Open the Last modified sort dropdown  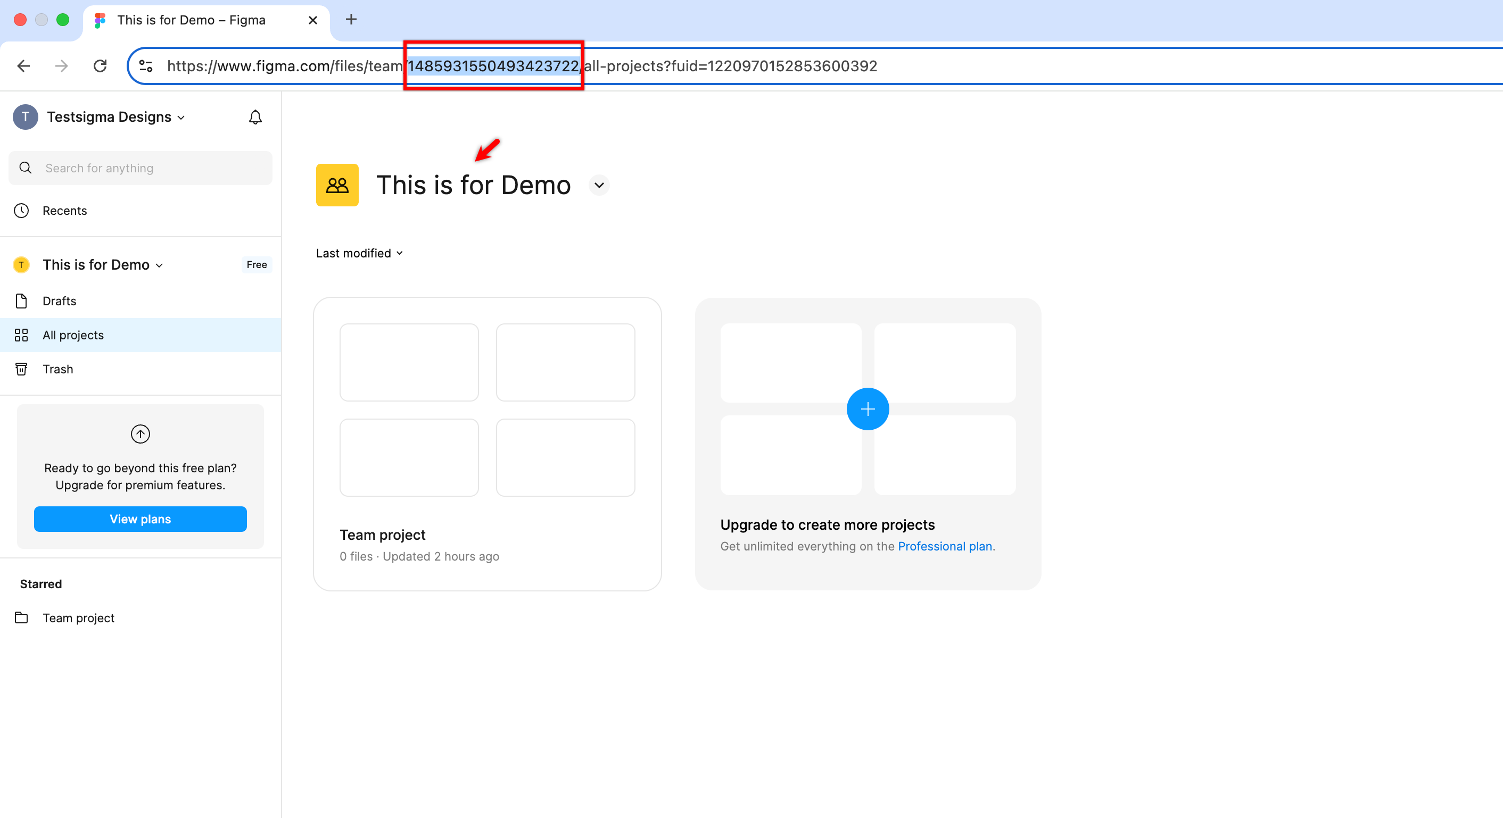359,253
